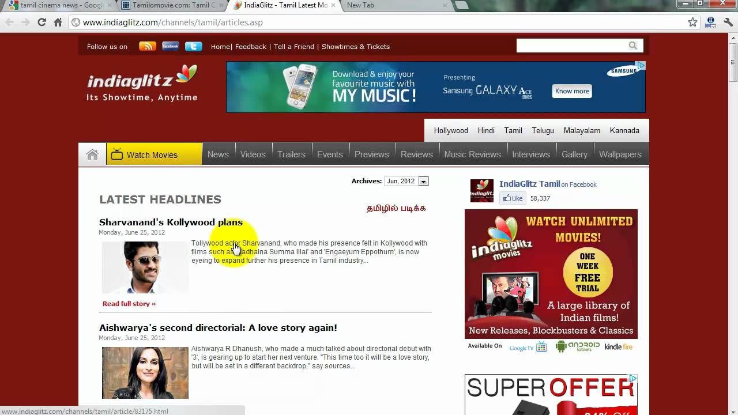
Task: Click the browser Forward arrow
Action: [x=25, y=22]
